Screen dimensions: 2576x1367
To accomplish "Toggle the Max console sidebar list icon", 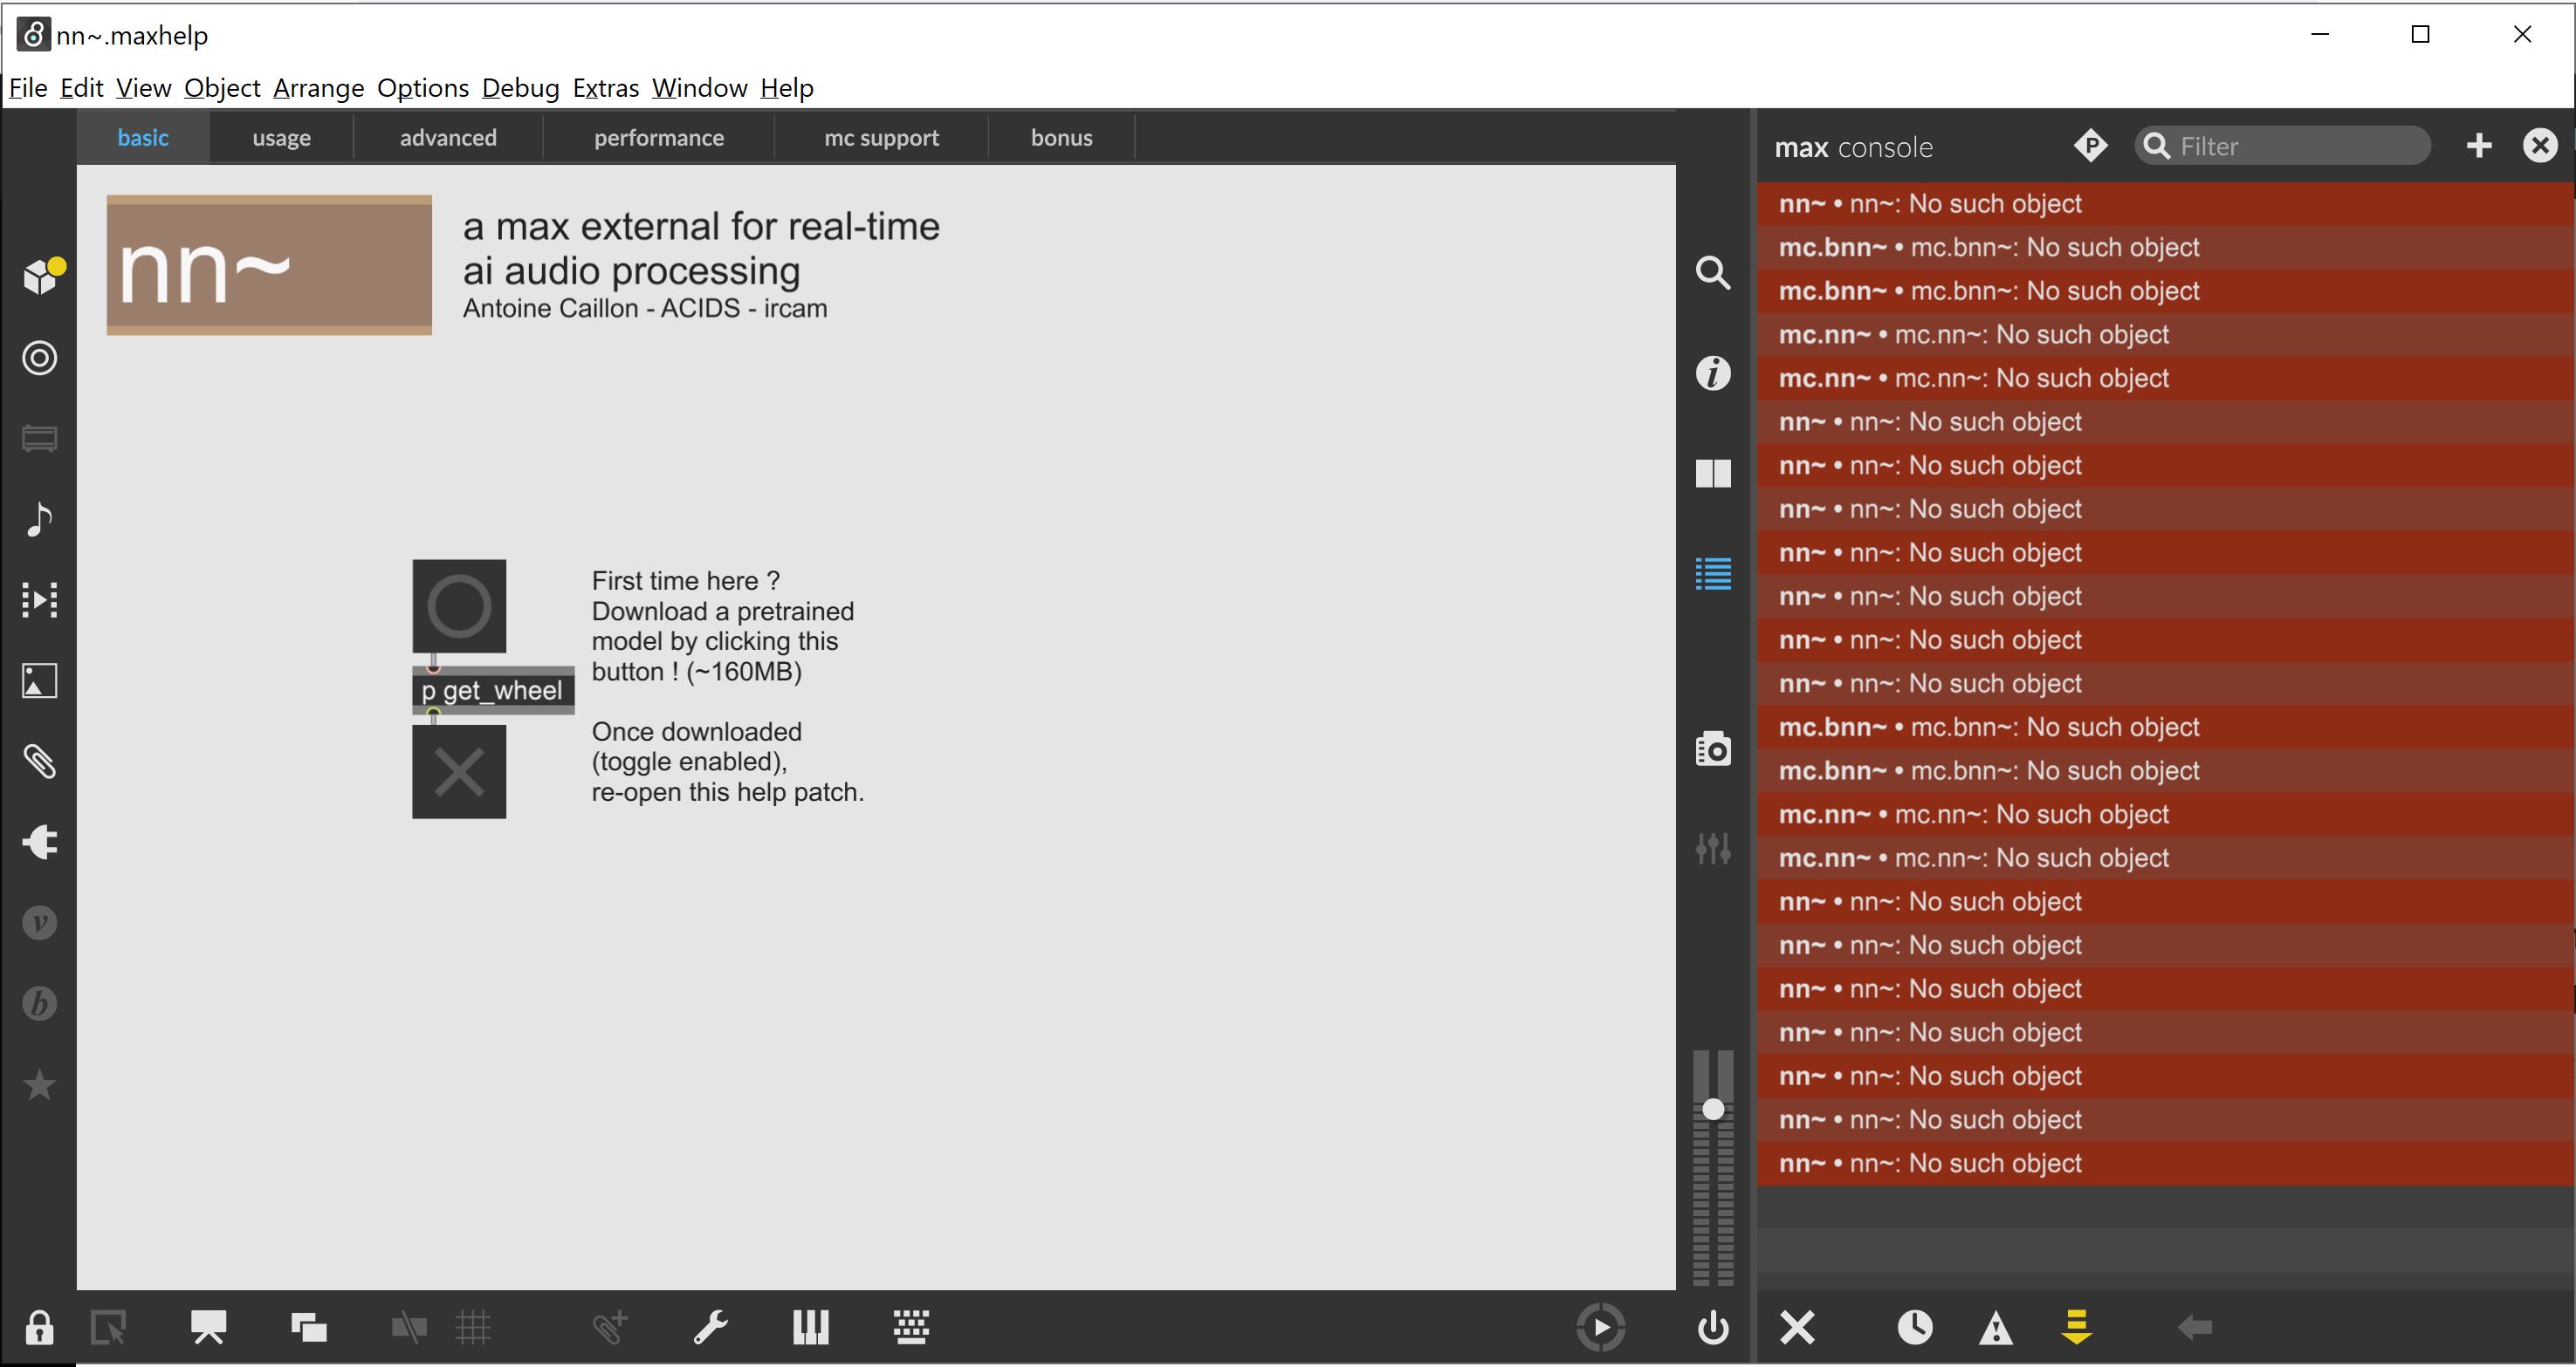I will pos(1713,573).
